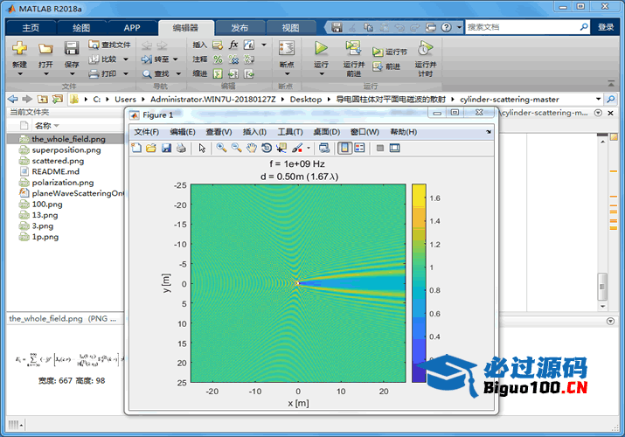The image size is (625, 437).
Task: Click the Print Figure icon
Action: [x=180, y=149]
